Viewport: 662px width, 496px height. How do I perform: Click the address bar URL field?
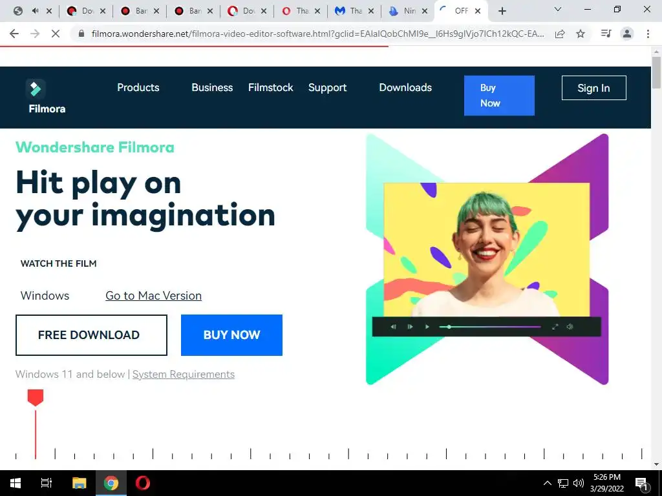318,34
